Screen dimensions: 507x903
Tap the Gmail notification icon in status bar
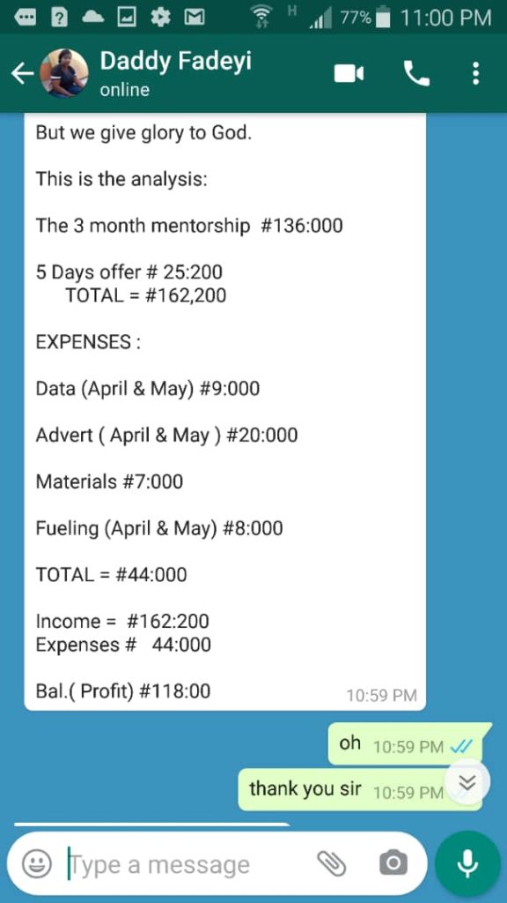pyautogui.click(x=195, y=18)
